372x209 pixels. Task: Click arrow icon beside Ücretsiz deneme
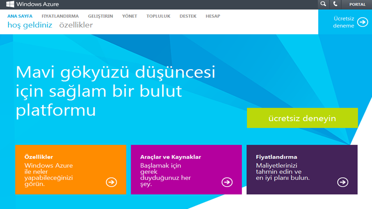click(x=363, y=22)
